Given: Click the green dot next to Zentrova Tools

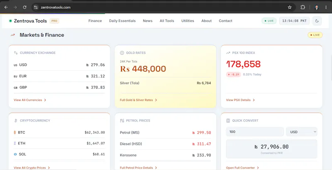Looking at the screenshot, I should [x=10, y=21].
